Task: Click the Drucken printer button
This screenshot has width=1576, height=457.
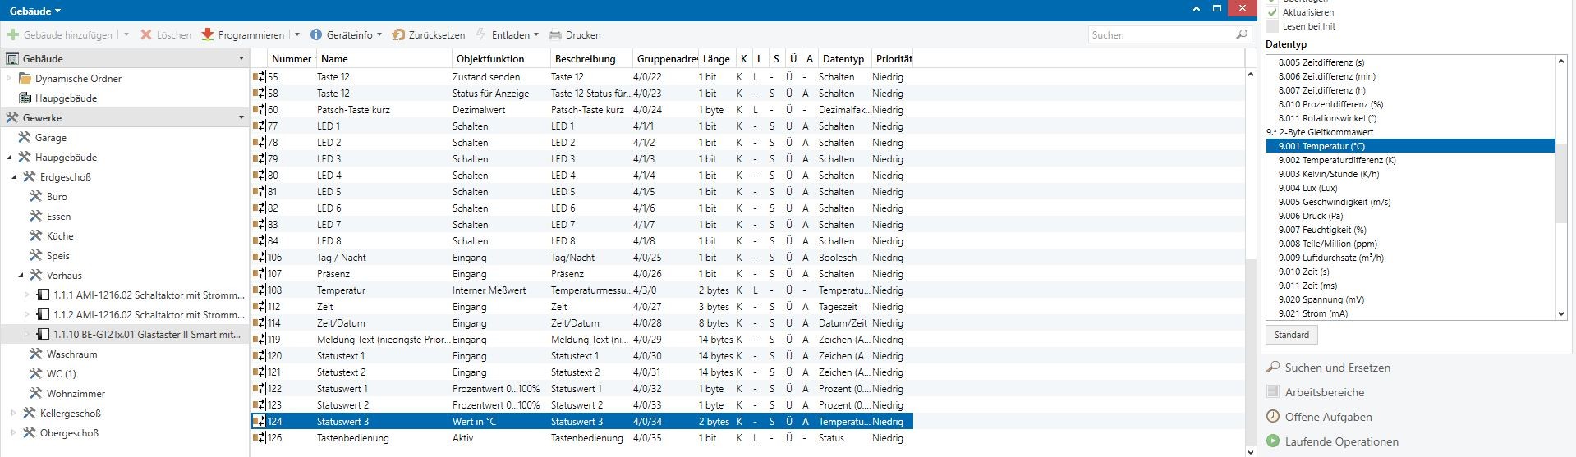Action: coord(575,35)
